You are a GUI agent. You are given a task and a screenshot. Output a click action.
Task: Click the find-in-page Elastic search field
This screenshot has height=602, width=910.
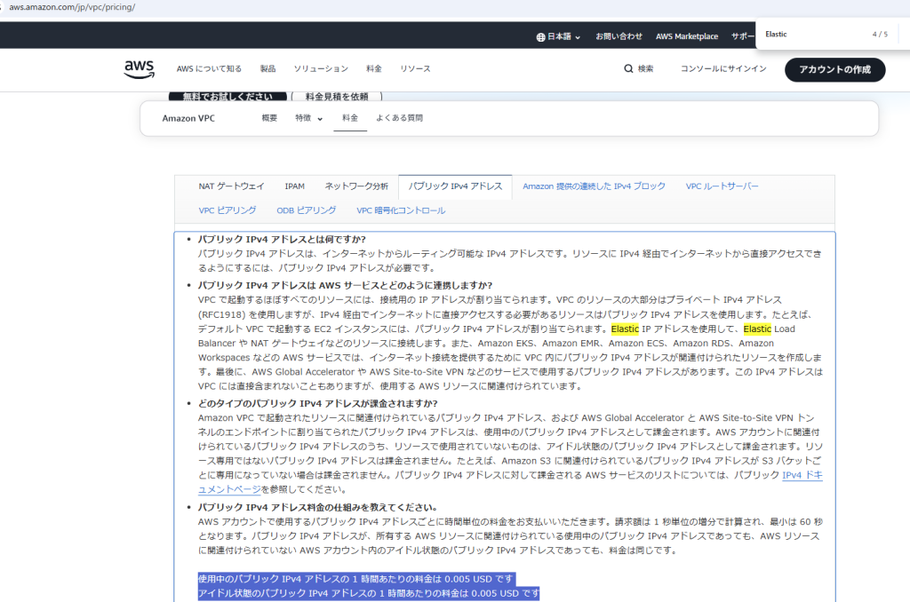tap(809, 35)
